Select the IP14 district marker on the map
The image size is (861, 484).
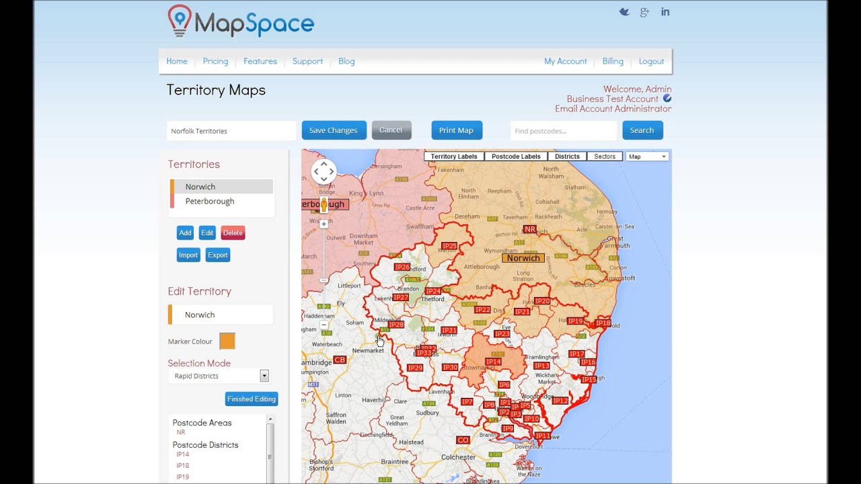point(493,362)
